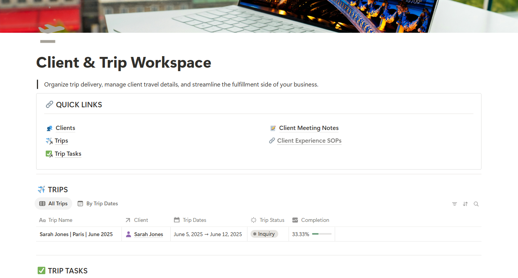Click the Inquiry status tag

tap(264, 234)
